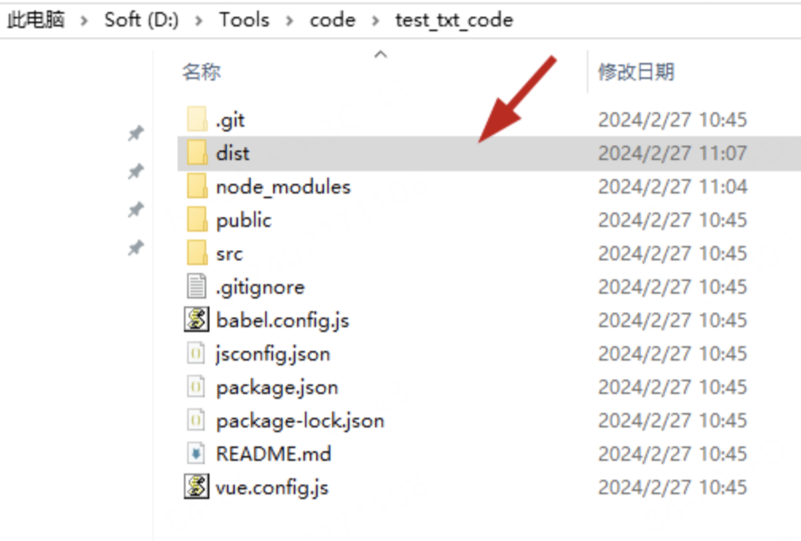This screenshot has width=801, height=541.
Task: Click the babel.config.js script file icon
Action: pyautogui.click(x=197, y=321)
